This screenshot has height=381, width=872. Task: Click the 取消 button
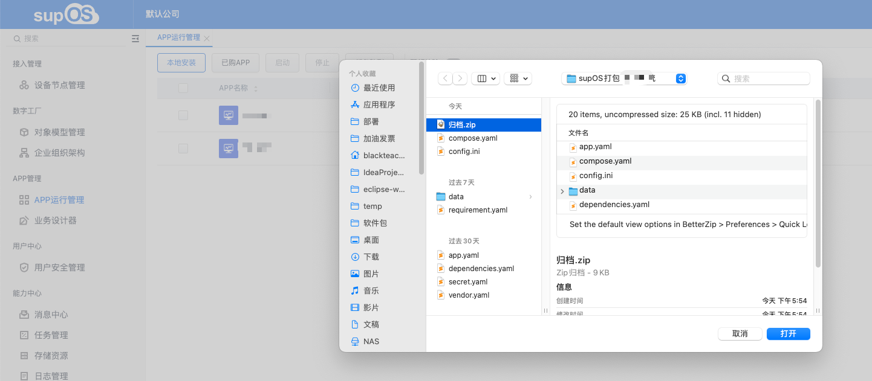(x=740, y=334)
